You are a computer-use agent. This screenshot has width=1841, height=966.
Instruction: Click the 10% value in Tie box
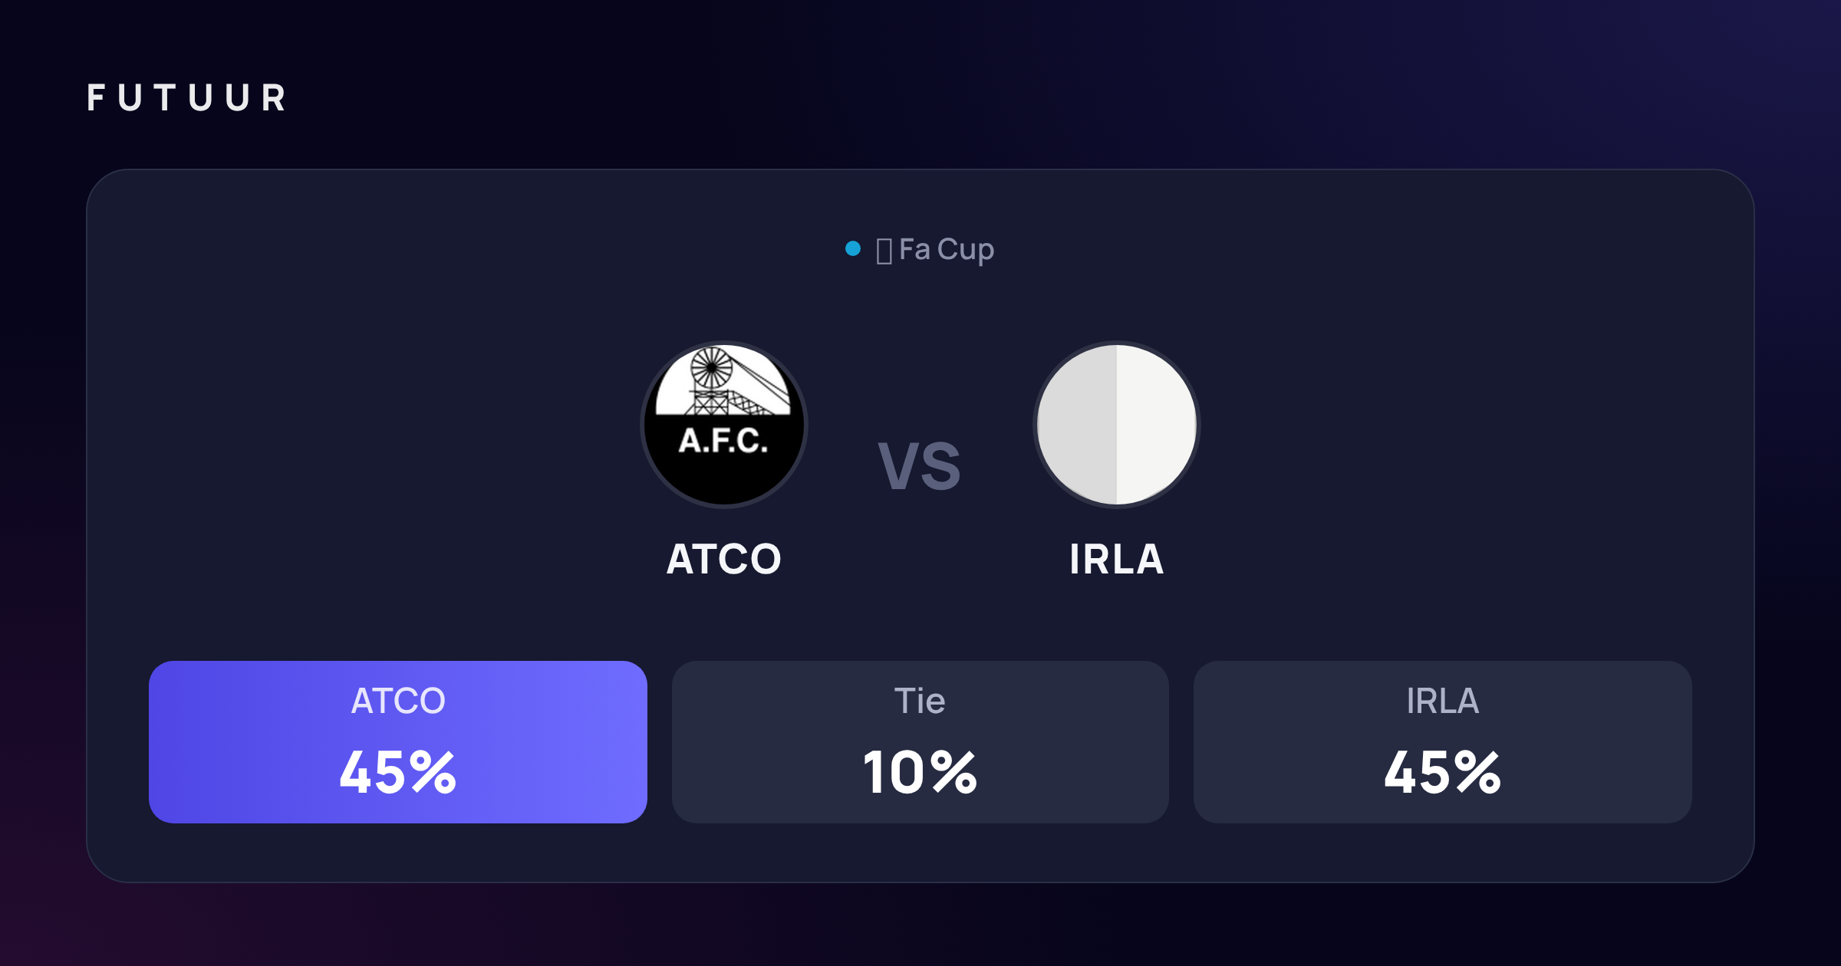920,772
